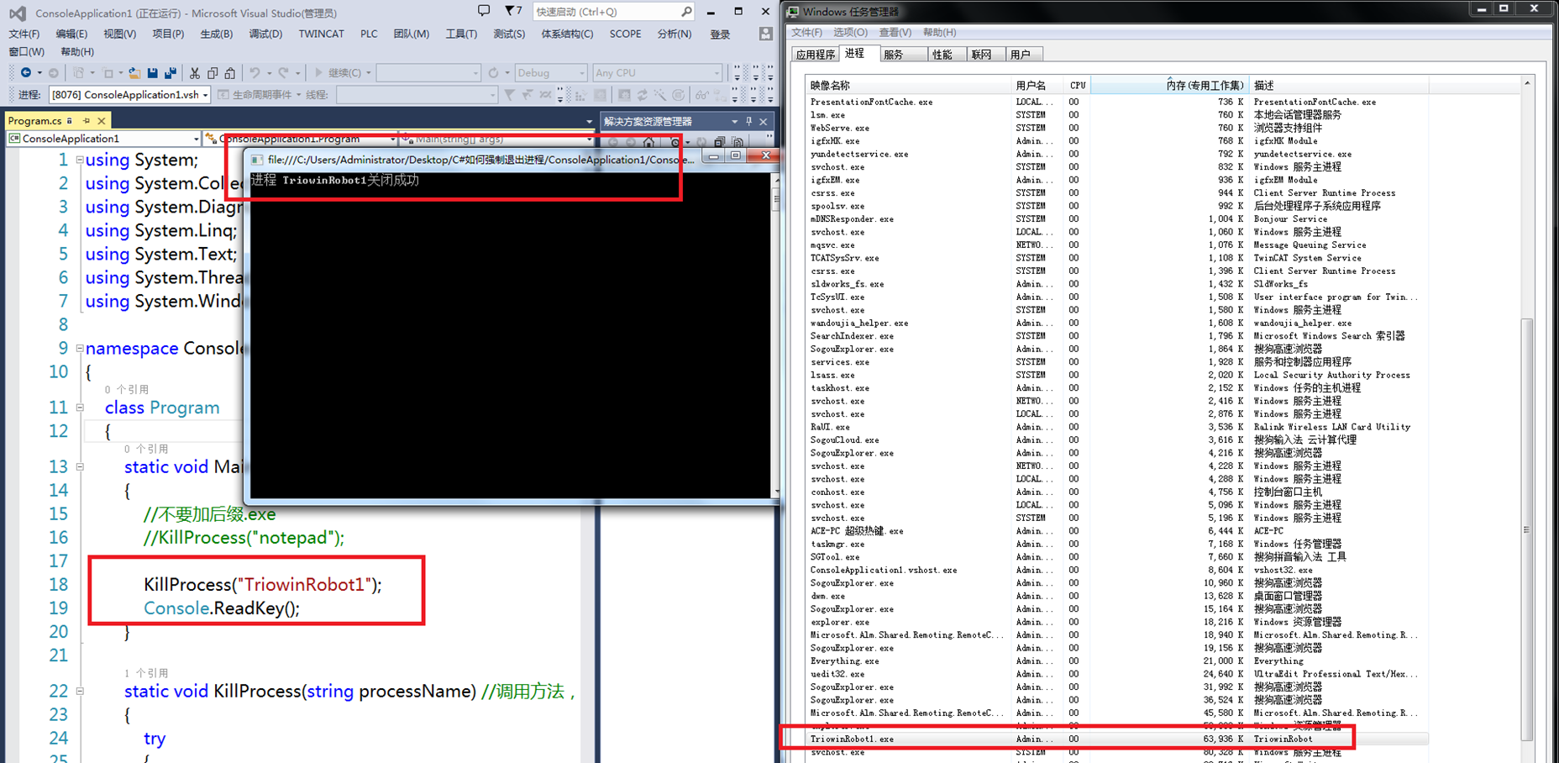Open the Debug configuration dropdown
The height and width of the screenshot is (763, 1559).
[550, 73]
